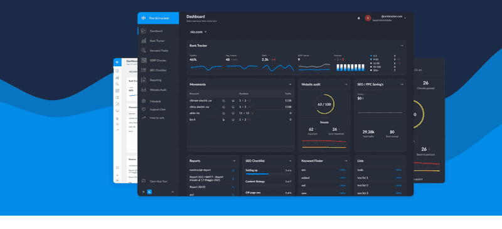
Task: Open the nio.com domain dropdown
Action: pyautogui.click(x=198, y=32)
